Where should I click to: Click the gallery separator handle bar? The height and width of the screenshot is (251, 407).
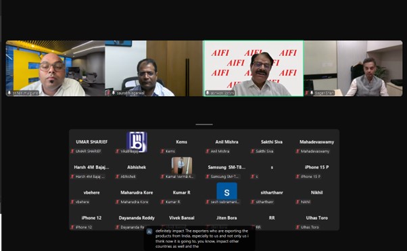(204, 124)
